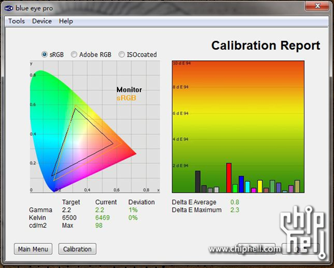Open the Device menu

click(42, 21)
